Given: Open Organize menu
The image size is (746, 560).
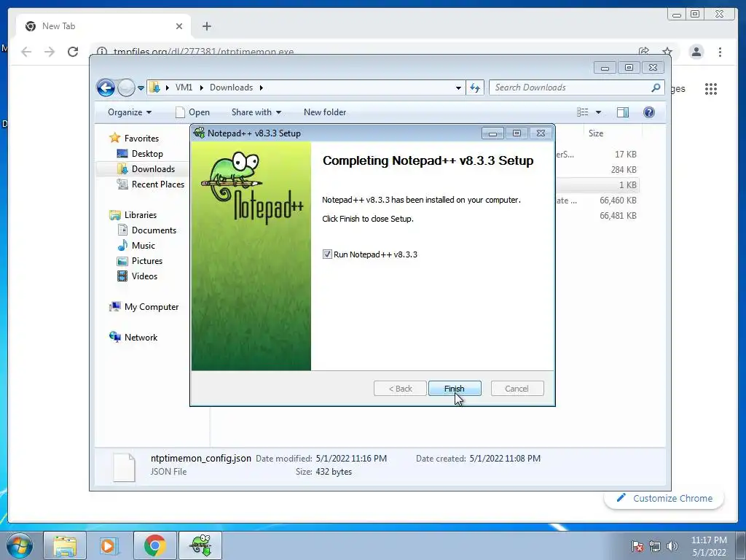Looking at the screenshot, I should [130, 112].
